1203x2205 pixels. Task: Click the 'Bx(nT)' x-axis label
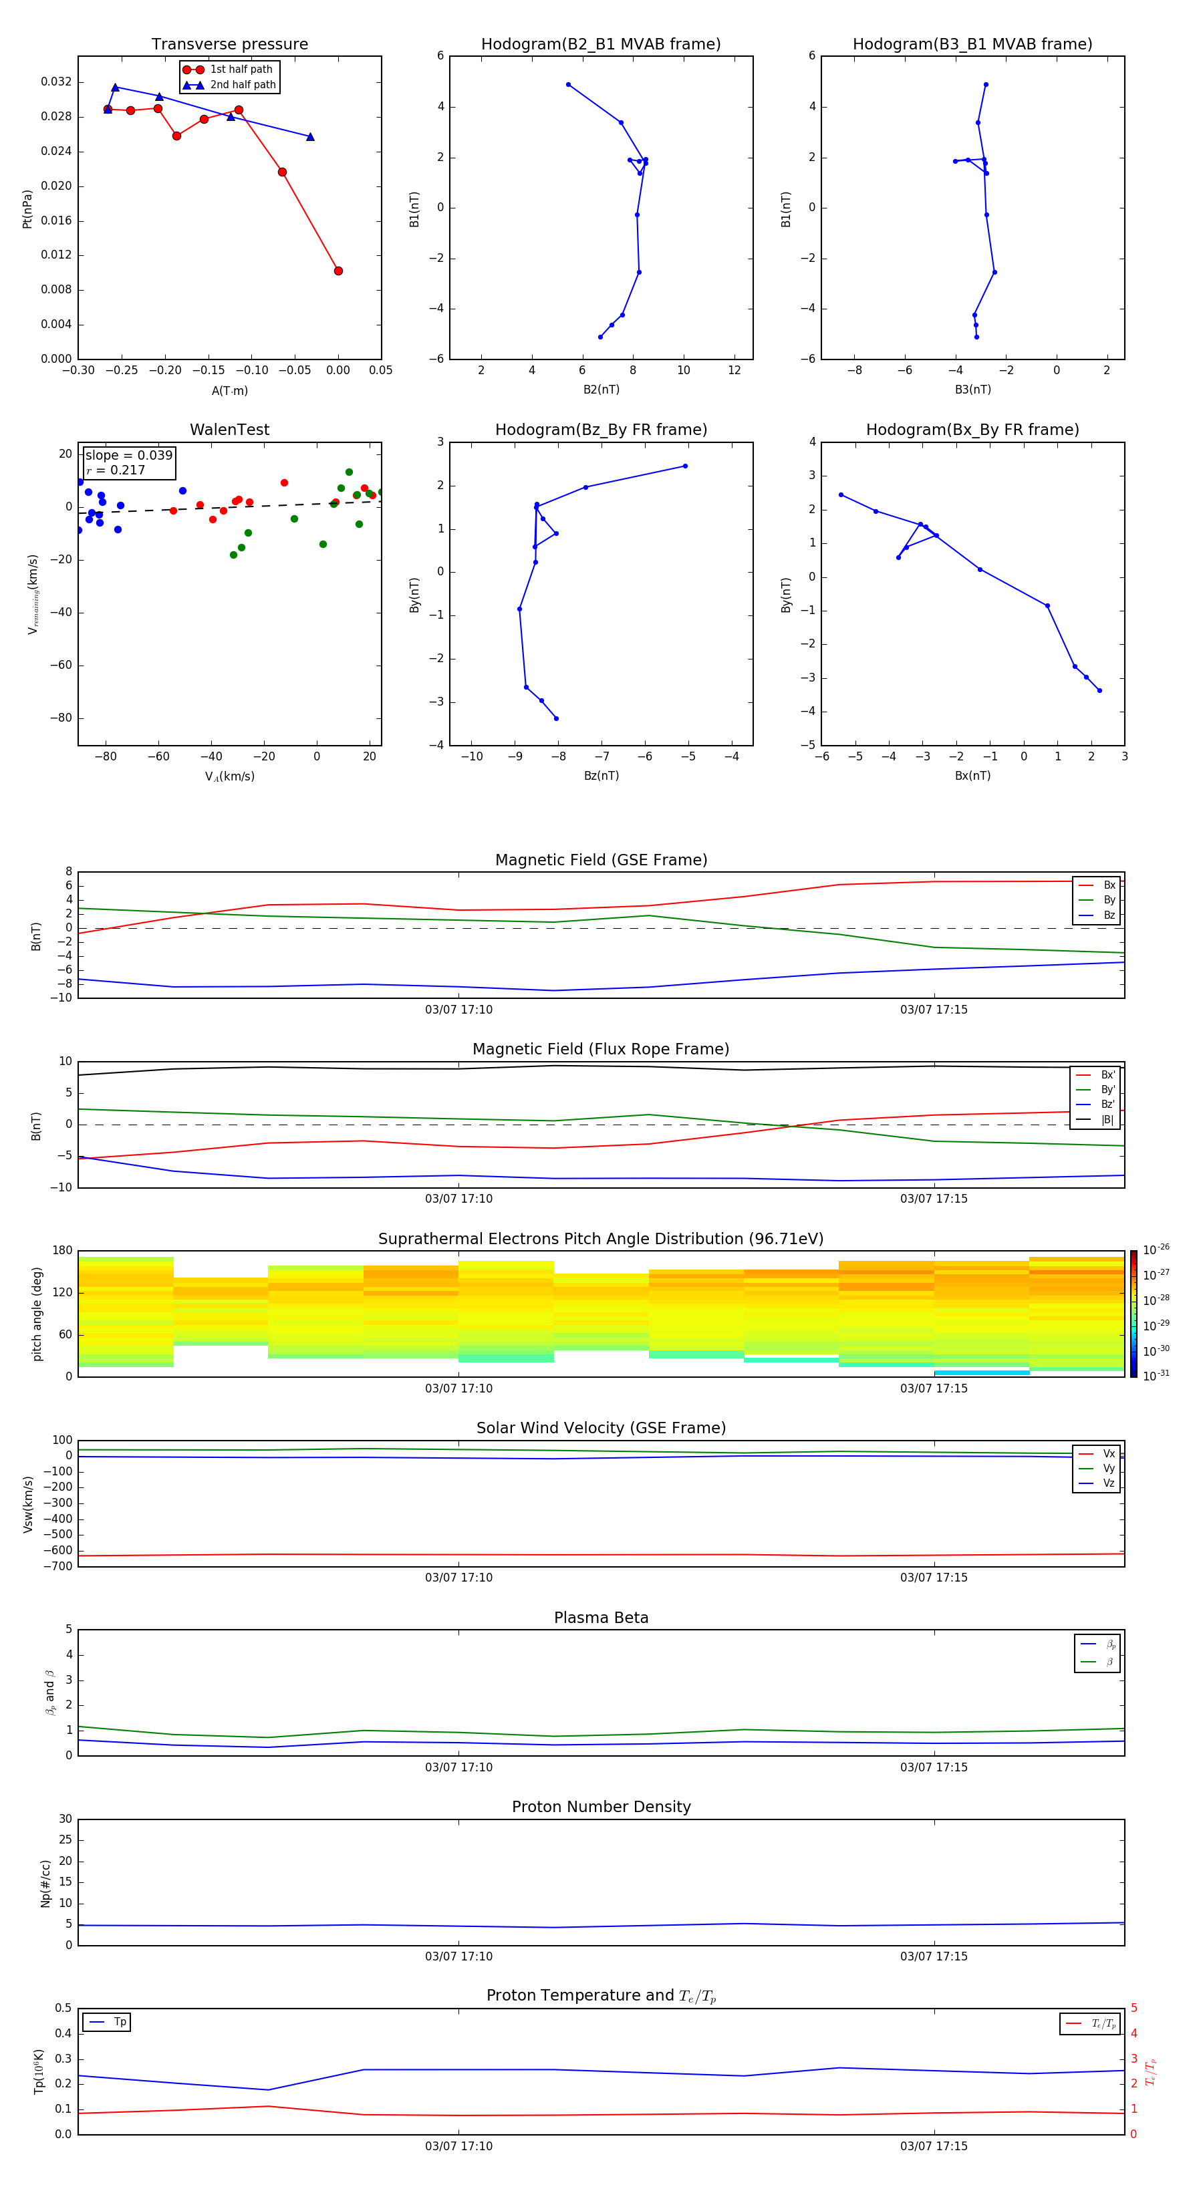click(x=972, y=776)
